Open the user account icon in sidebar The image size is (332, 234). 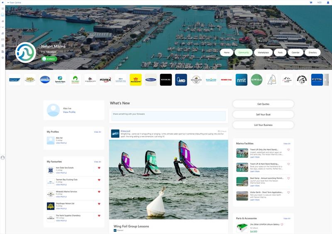2,158
